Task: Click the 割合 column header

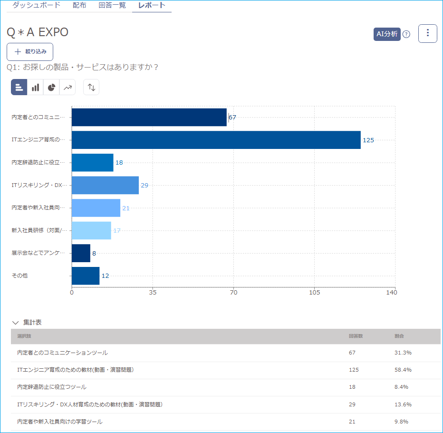Action: pyautogui.click(x=399, y=336)
